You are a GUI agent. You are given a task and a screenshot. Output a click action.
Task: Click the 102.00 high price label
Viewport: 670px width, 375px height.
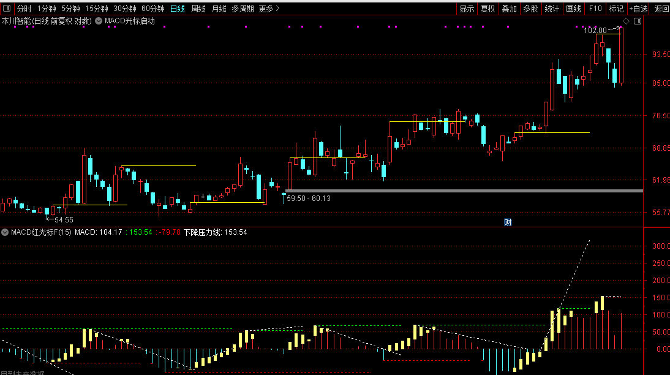(x=595, y=31)
